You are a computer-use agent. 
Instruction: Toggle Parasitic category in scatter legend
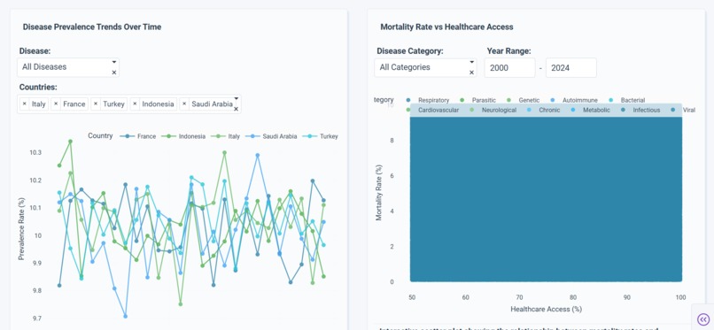click(478, 100)
